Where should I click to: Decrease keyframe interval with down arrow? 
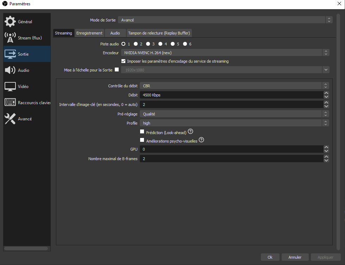click(x=326, y=106)
